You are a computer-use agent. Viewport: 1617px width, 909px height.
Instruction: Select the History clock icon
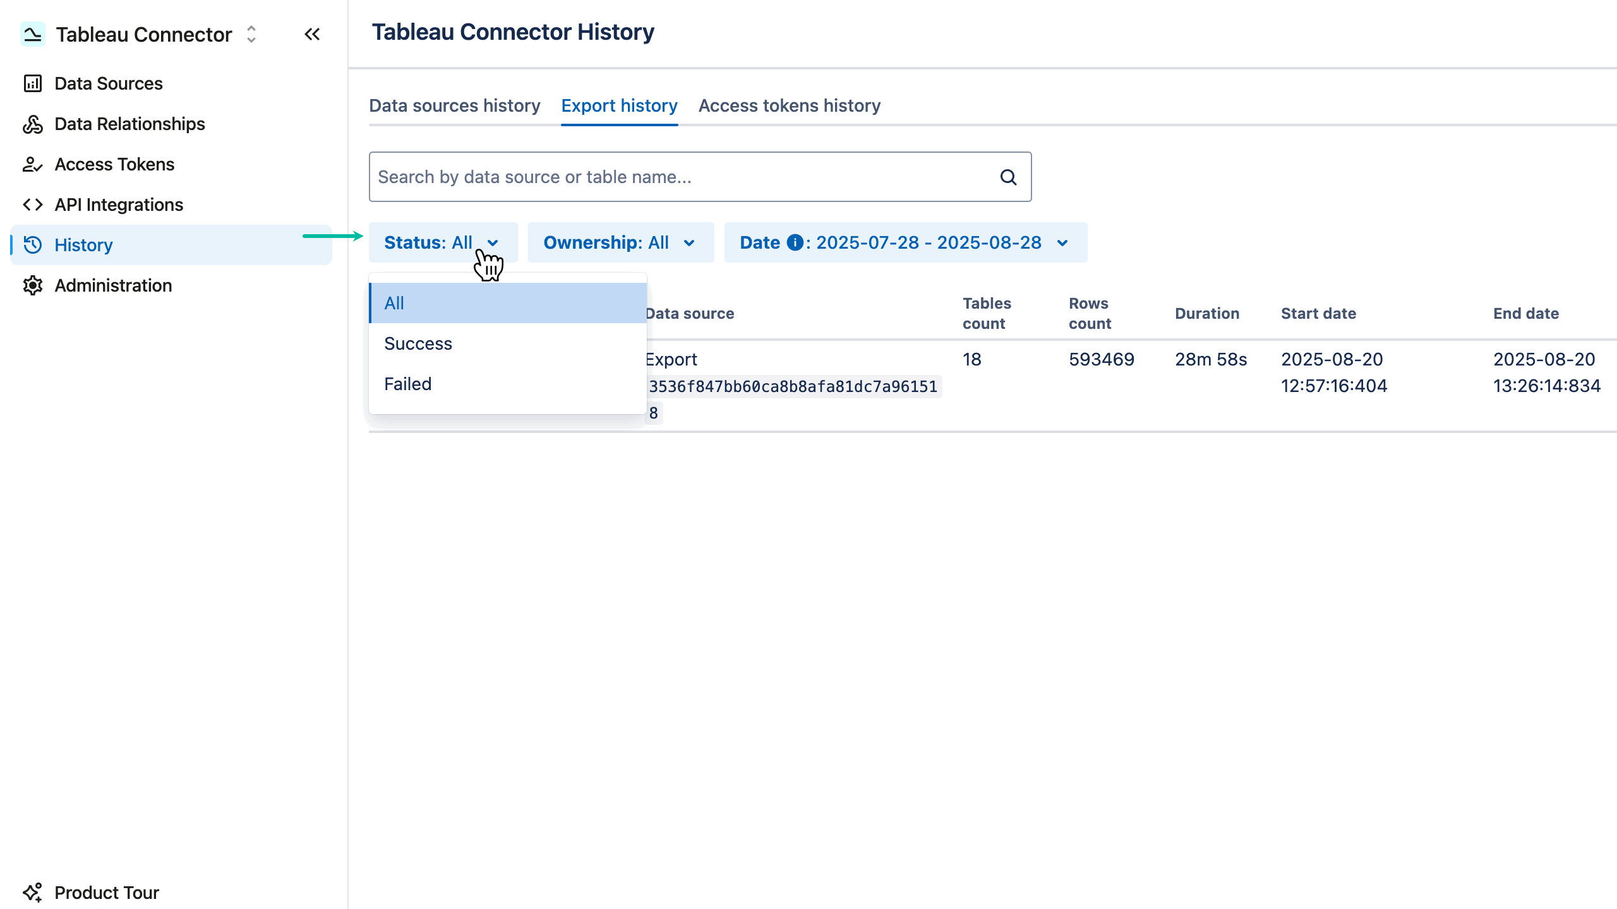click(33, 245)
